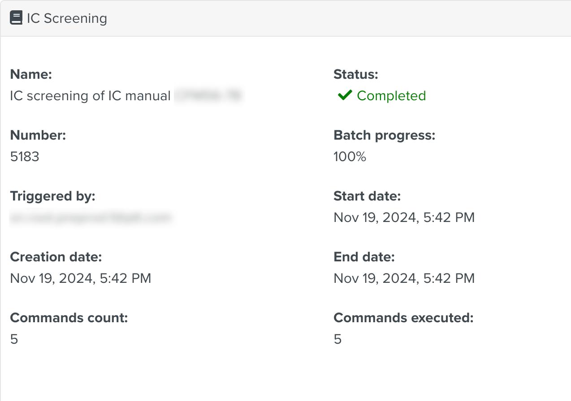Click the Name field label
571x401 pixels.
tap(31, 74)
